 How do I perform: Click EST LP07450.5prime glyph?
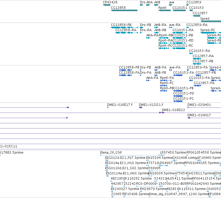point(162,155)
